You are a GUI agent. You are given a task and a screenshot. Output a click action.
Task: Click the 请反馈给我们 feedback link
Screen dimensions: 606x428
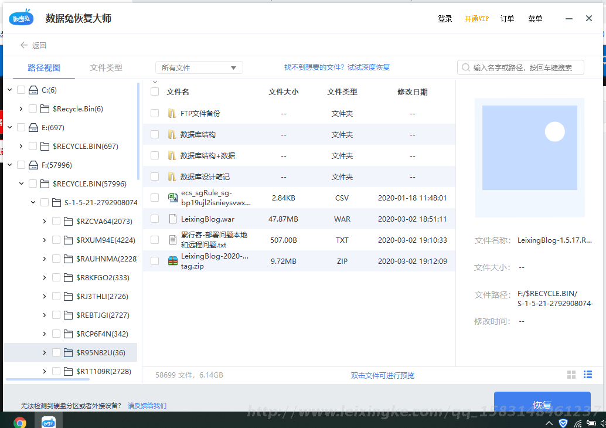(147, 406)
